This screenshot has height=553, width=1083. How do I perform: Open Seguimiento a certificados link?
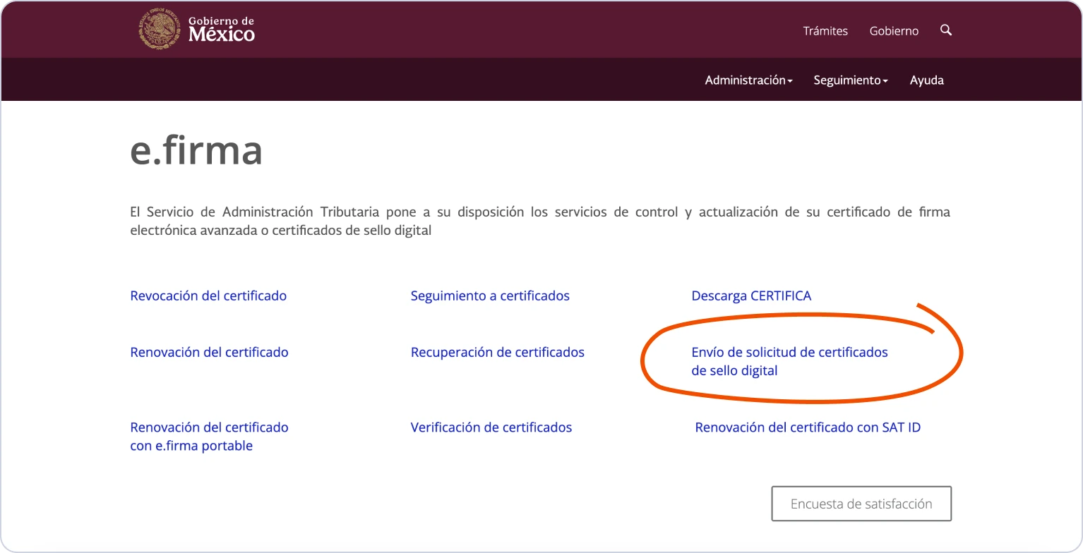[490, 296]
